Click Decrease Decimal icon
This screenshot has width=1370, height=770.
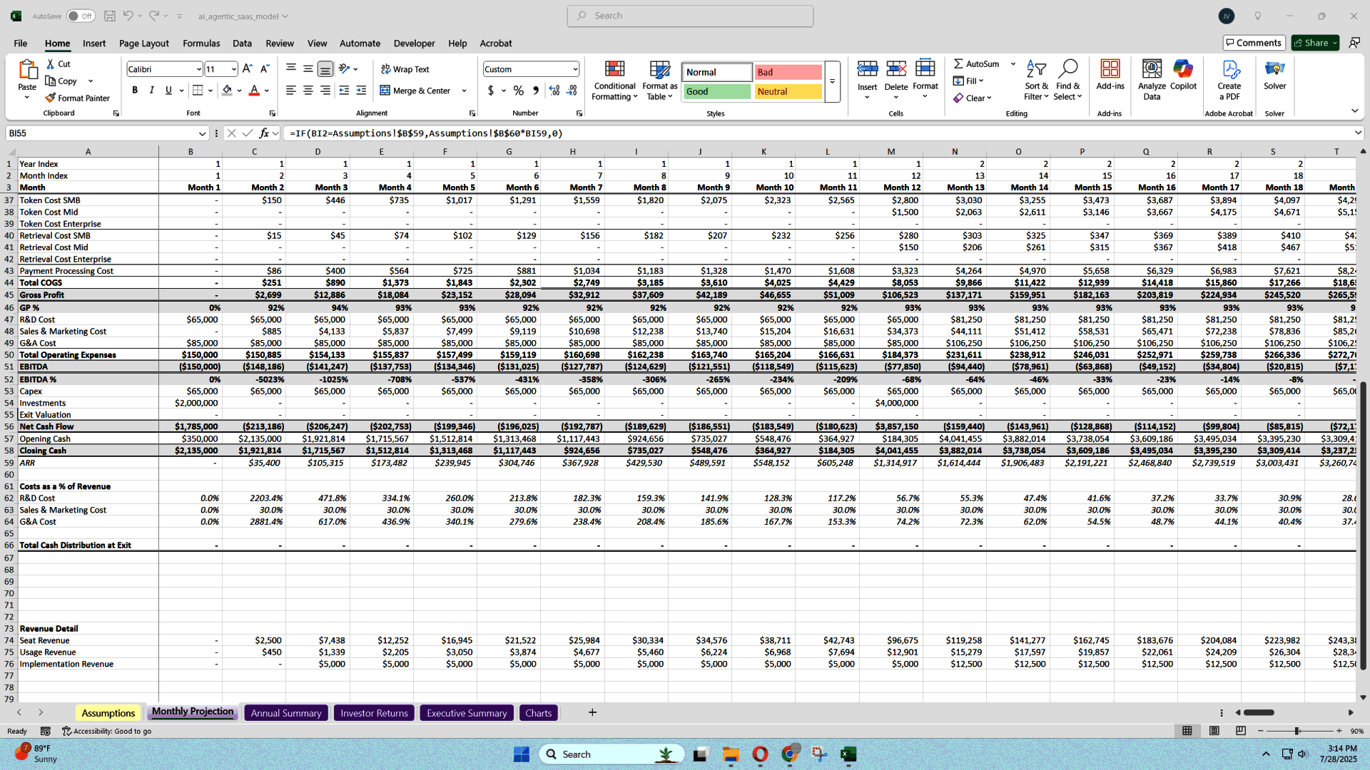(x=572, y=91)
